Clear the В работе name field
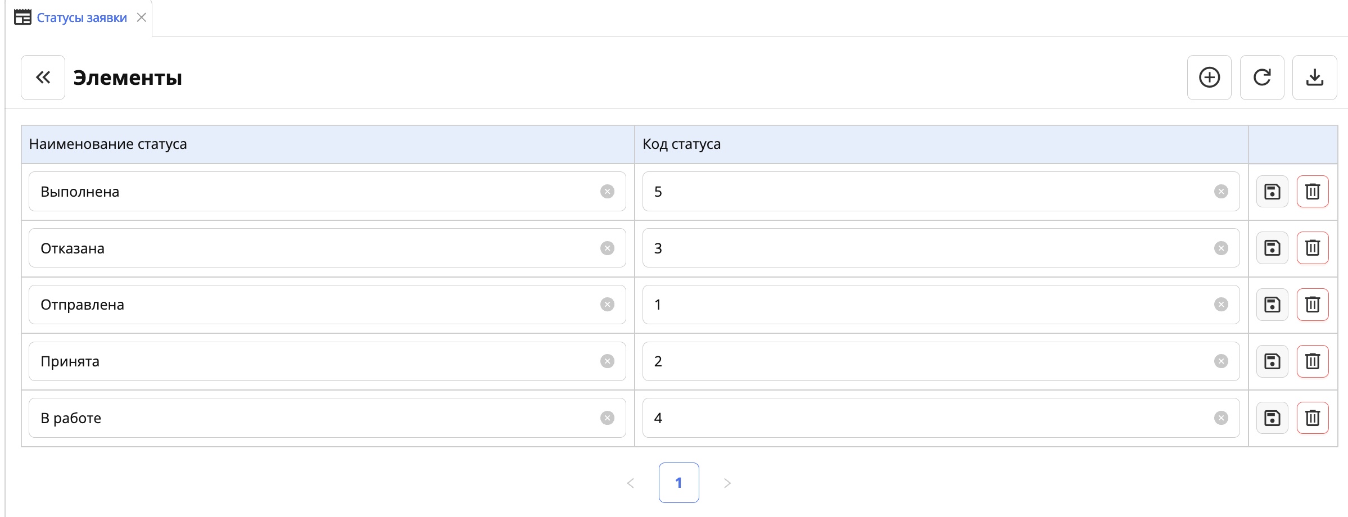 click(x=607, y=418)
